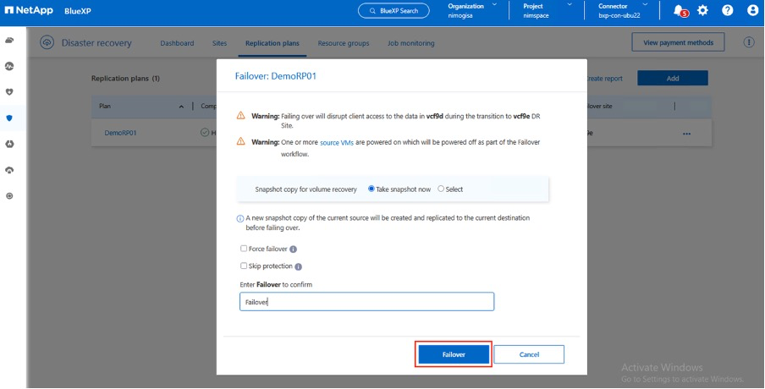Click the Force failover info icon
Viewport: 765px width, 389px height.
click(x=293, y=249)
